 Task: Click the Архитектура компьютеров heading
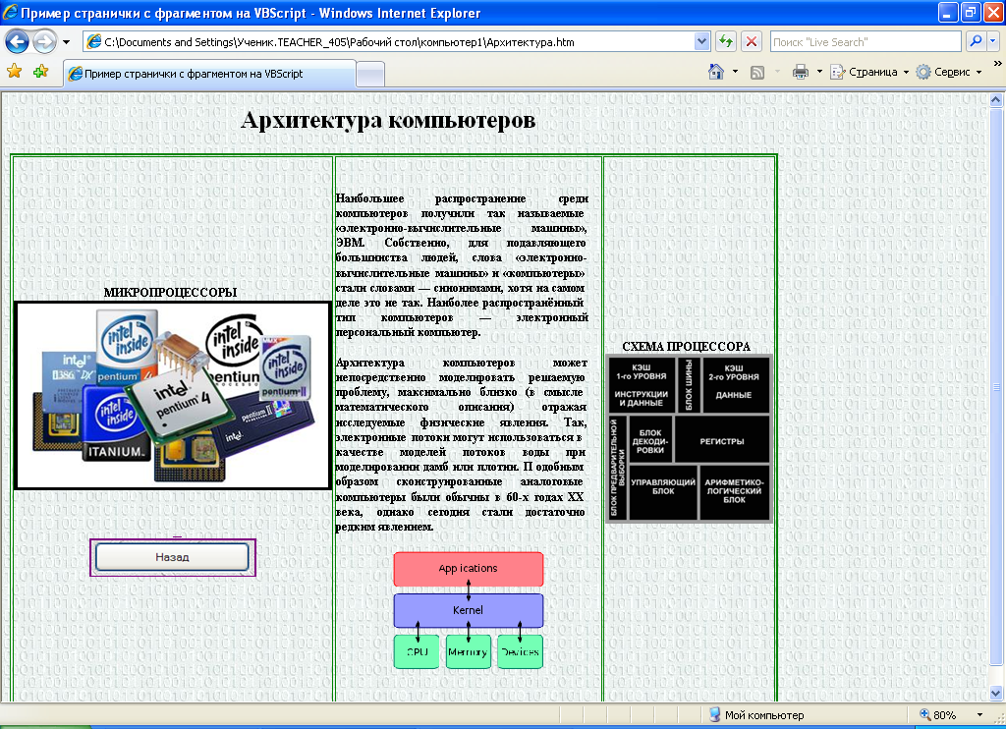388,120
